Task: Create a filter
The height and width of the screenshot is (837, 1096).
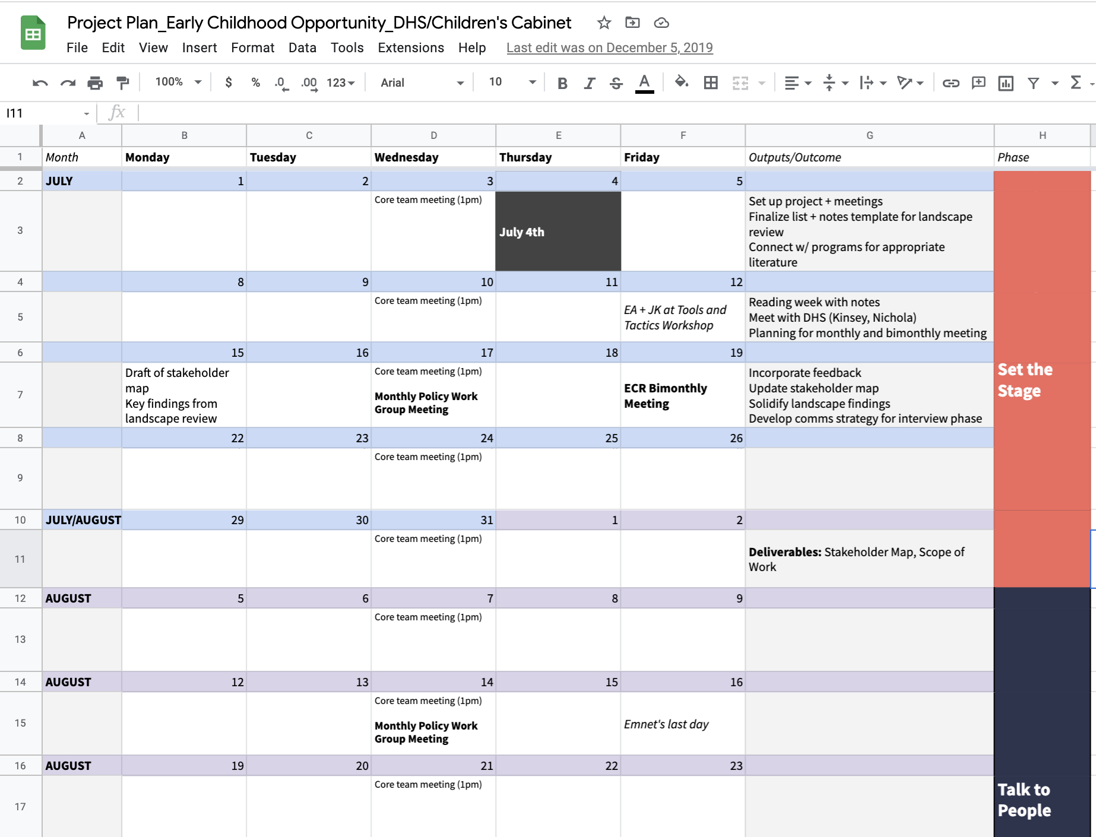Action: tap(1034, 83)
